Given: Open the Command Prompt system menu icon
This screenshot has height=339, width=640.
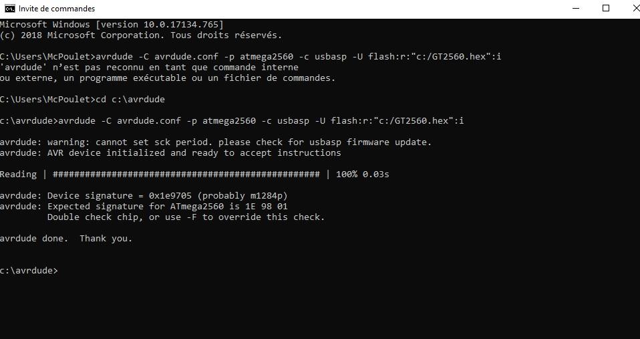Looking at the screenshot, I should point(9,9).
